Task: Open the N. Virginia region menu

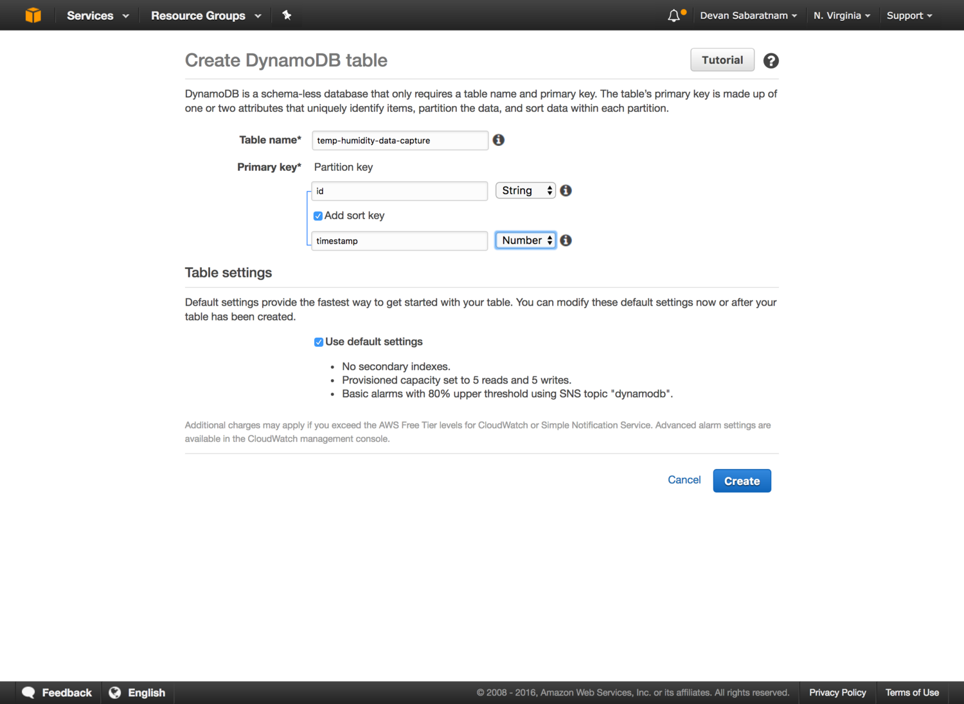Action: [842, 15]
